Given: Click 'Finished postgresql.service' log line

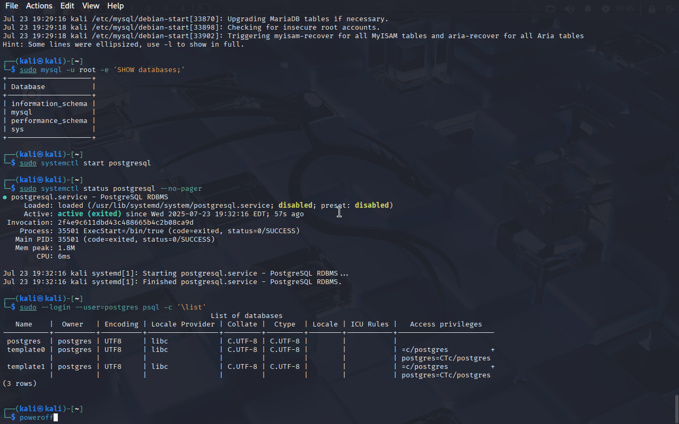Looking at the screenshot, I should click(172, 282).
